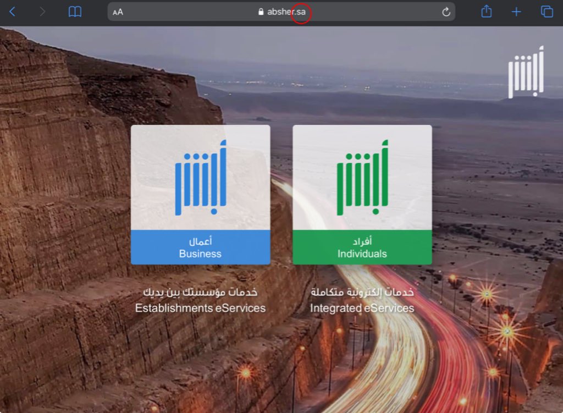Image resolution: width=563 pixels, height=413 pixels.
Task: Show all tabs overview icon
Action: point(547,12)
